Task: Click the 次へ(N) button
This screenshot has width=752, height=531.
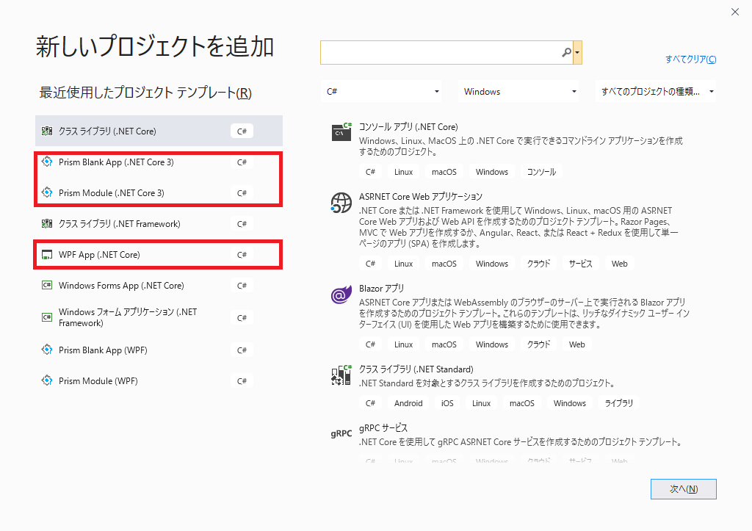Action: (684, 489)
